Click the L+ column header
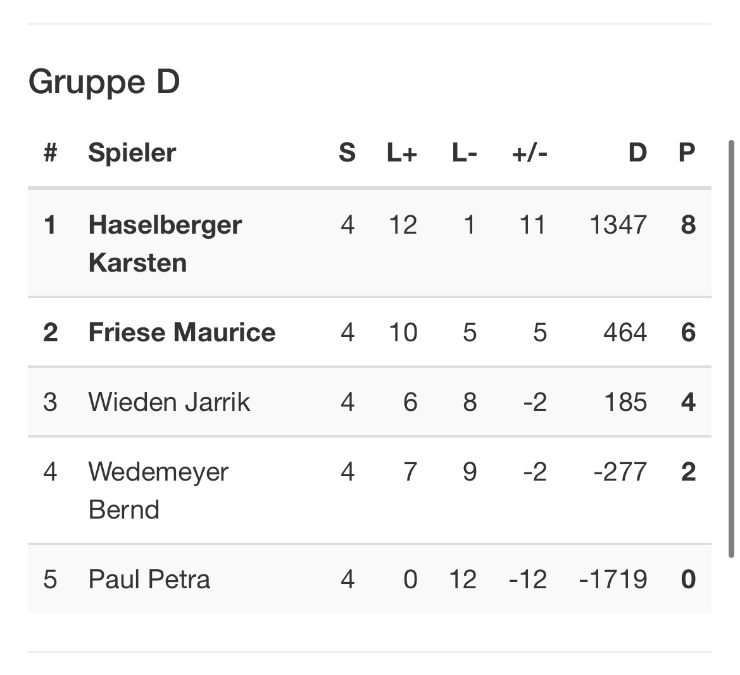The height and width of the screenshot is (675, 740). click(402, 153)
